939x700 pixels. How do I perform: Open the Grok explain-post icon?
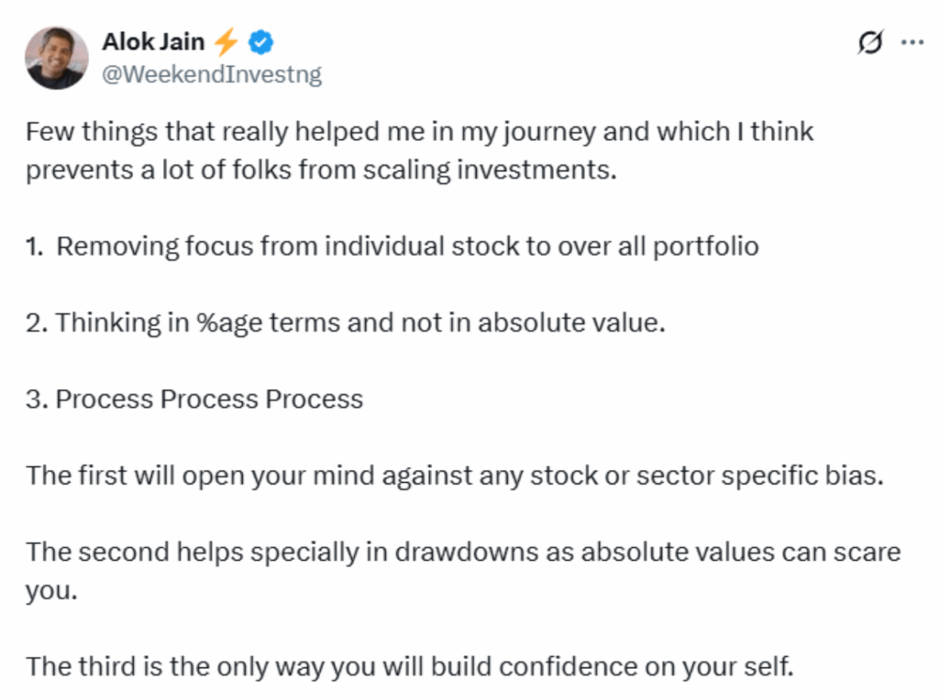click(x=870, y=42)
